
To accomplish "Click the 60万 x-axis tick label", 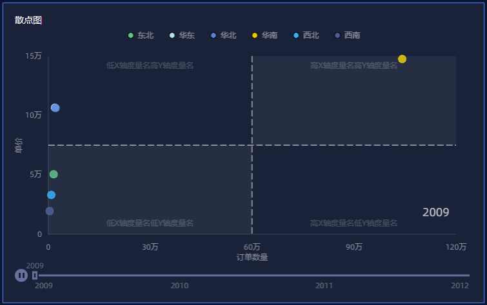I will pos(252,246).
